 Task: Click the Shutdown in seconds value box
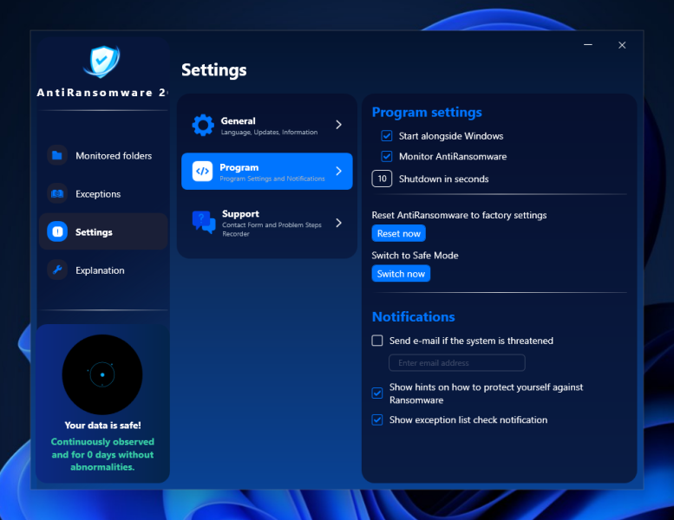click(382, 179)
